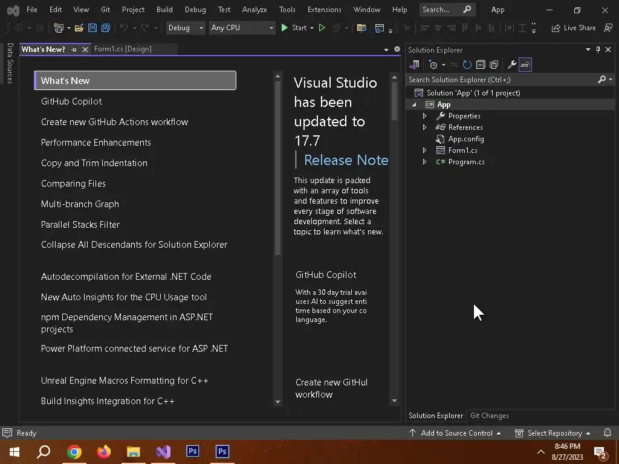The image size is (619, 464).
Task: Click the Live Share button
Action: click(574, 28)
